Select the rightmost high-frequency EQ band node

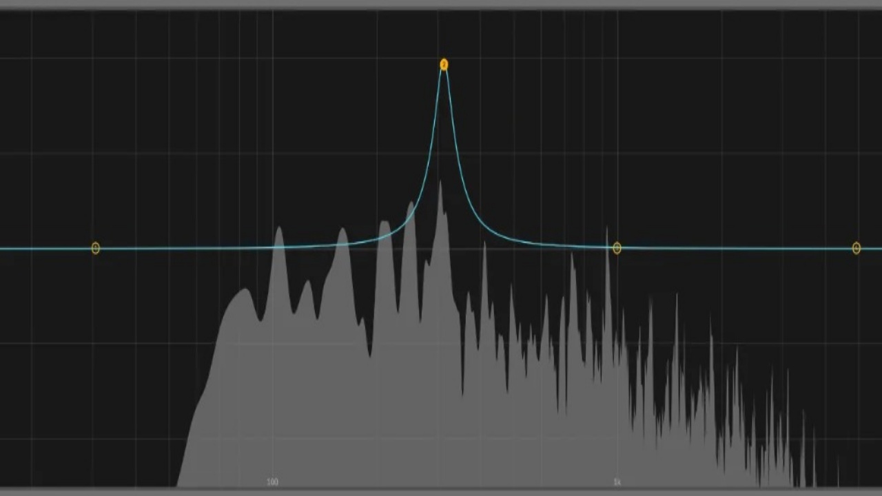pos(857,248)
